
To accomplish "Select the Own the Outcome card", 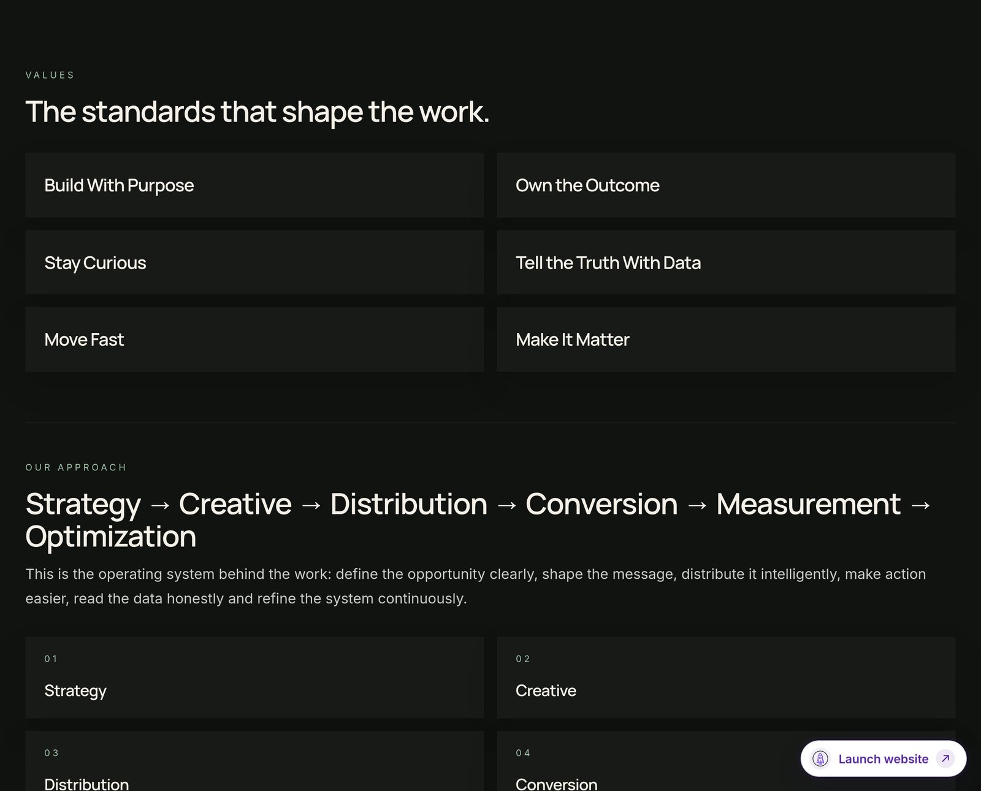I will [726, 185].
